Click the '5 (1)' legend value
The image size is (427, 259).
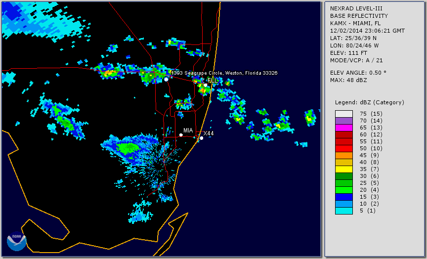click(367, 211)
